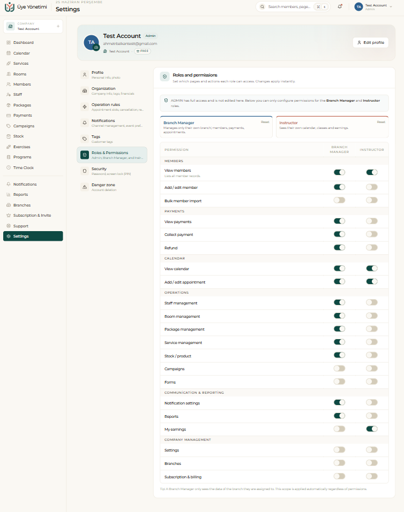404x512 pixels.
Task: Select the Services sidebar icon
Action: point(9,63)
